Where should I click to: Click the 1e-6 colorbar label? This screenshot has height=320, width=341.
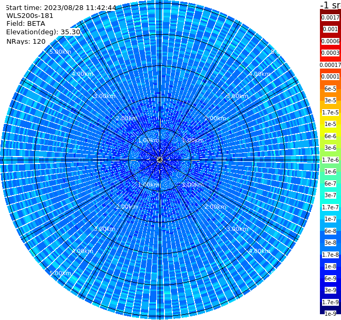[330, 171]
